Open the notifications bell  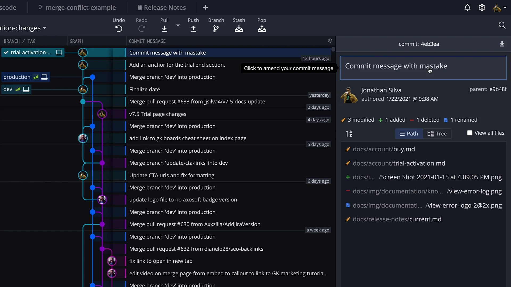(x=467, y=7)
